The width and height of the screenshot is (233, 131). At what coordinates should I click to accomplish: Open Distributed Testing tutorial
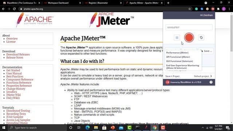(x=18, y=111)
